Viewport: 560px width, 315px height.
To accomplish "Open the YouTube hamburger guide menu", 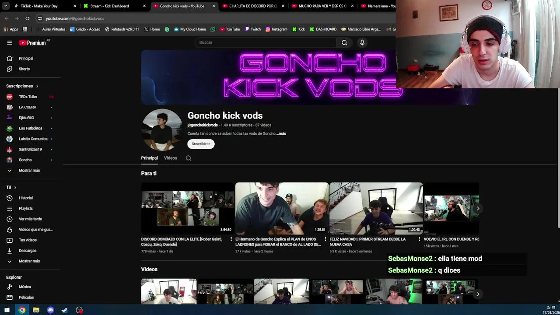I will click(x=9, y=42).
